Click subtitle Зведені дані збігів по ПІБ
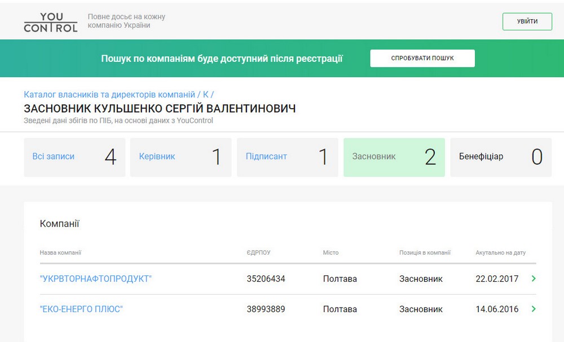Screen dimensions: 564x342 tap(118, 121)
